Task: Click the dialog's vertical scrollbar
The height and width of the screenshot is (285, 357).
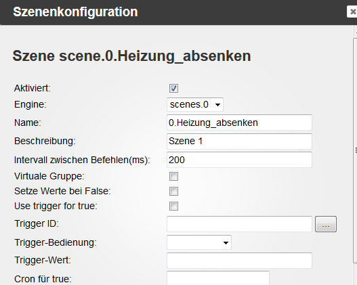Action: coord(355,150)
